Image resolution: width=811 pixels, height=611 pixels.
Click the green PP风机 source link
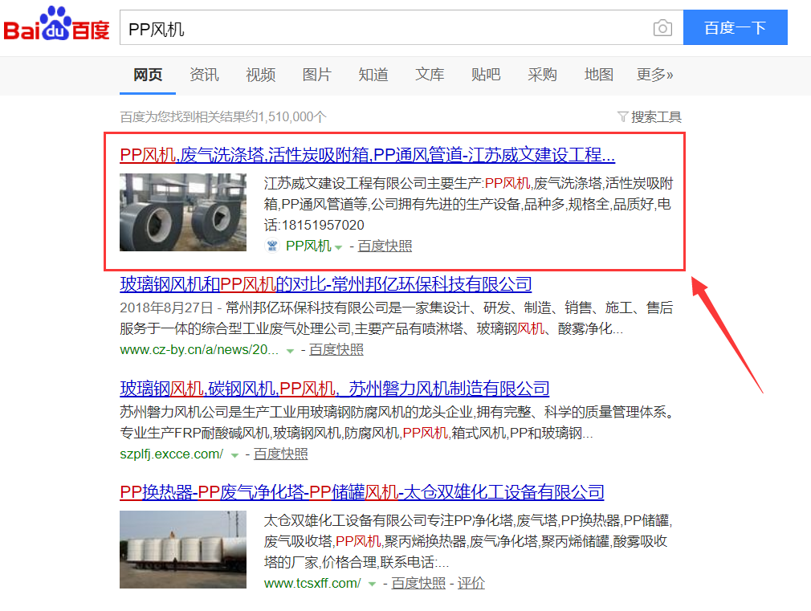[x=309, y=246]
